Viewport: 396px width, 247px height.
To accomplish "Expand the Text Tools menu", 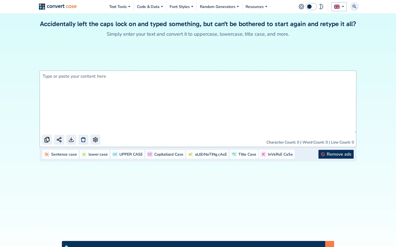I will [x=120, y=7].
